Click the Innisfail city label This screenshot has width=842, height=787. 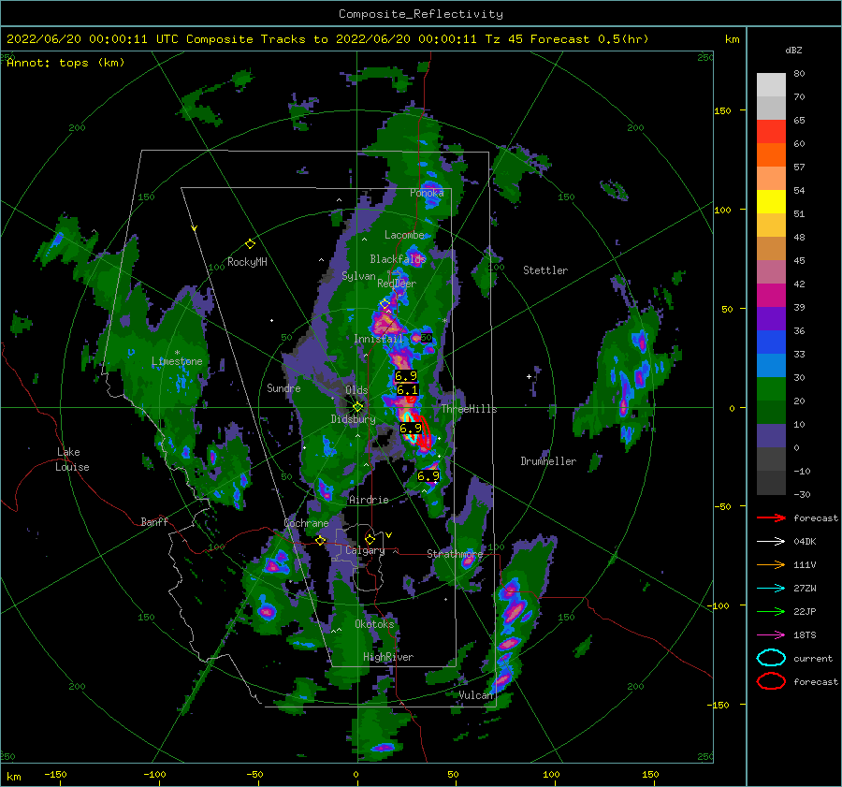pos(378,339)
